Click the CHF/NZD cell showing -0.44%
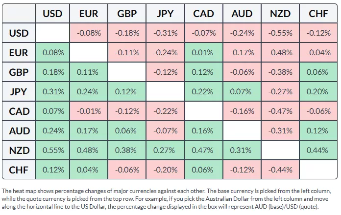This screenshot has height=215, width=341. coord(280,170)
